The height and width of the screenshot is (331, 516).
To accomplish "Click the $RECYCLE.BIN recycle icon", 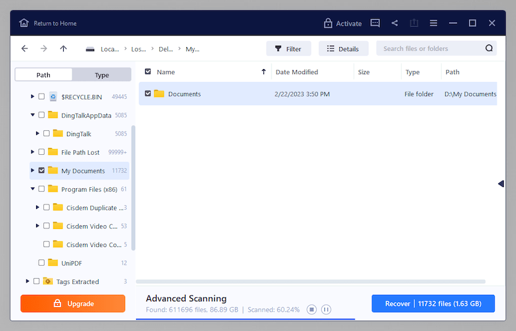I will click(53, 97).
